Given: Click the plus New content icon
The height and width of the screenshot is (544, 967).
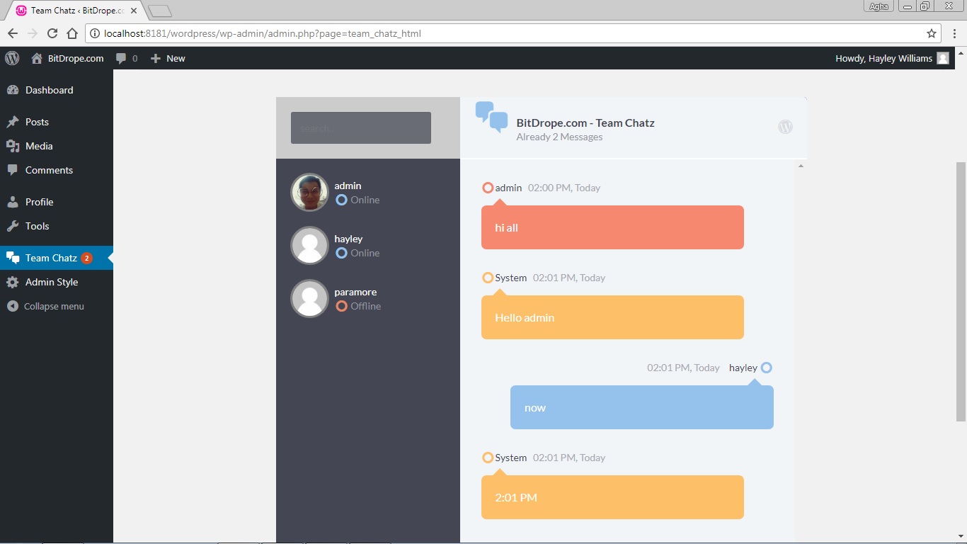Looking at the screenshot, I should 156,59.
